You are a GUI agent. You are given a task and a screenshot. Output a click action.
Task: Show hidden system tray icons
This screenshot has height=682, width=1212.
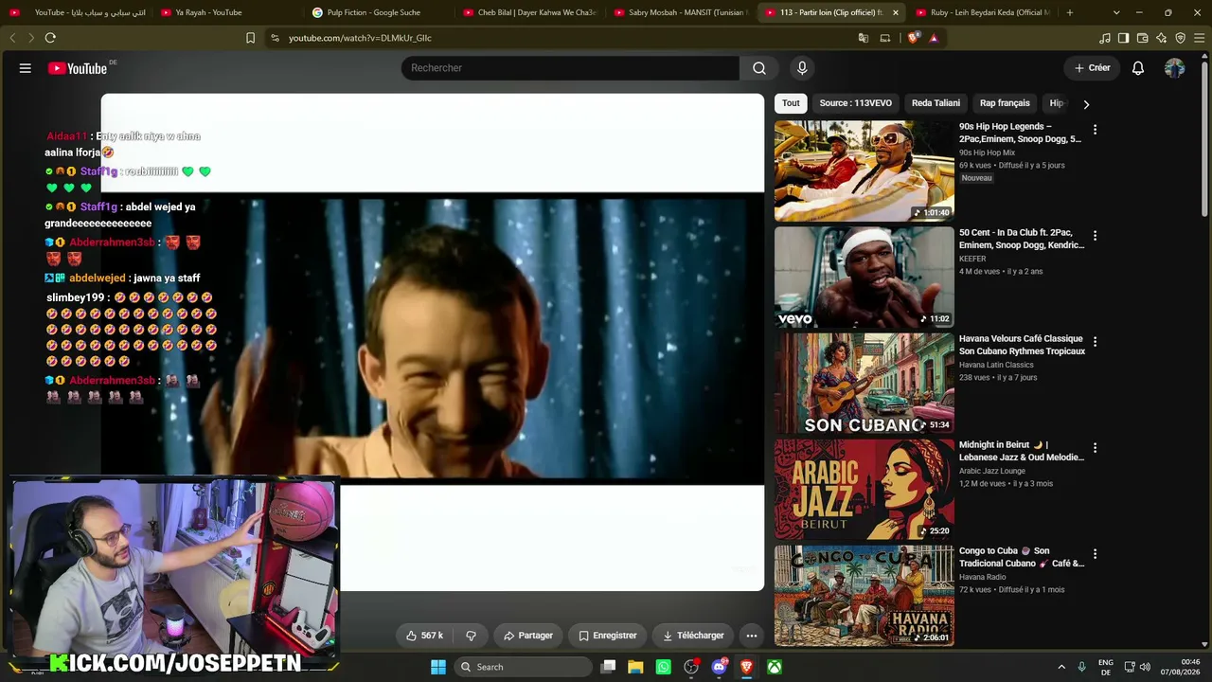[1061, 667]
